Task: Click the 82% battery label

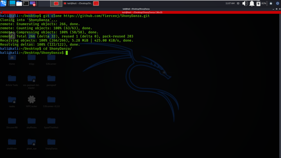Action: (x=264, y=3)
